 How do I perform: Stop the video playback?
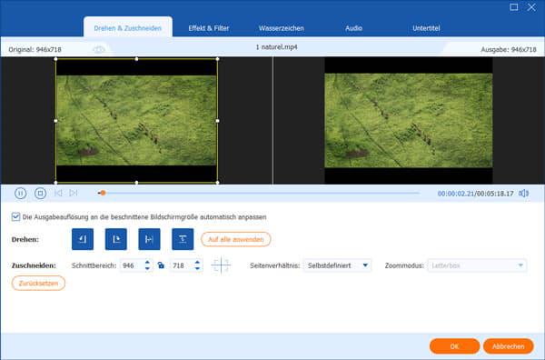tap(40, 193)
